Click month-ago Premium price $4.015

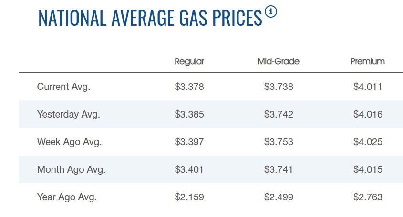(x=368, y=169)
